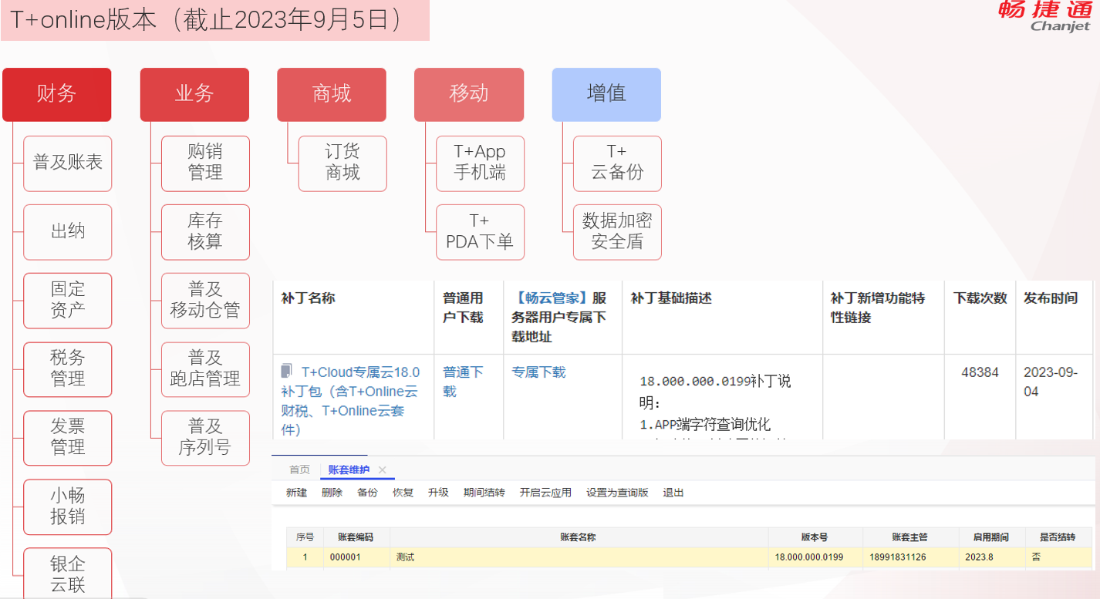
Task: Select the 订货商城 module box
Action: click(x=342, y=163)
